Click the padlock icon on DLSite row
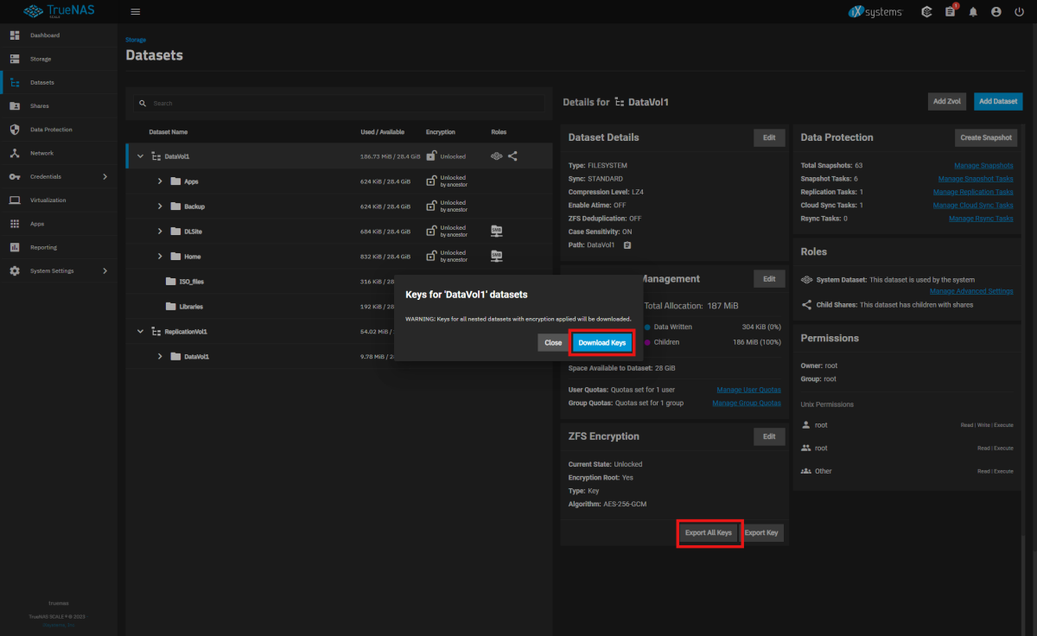This screenshot has width=1037, height=636. [x=431, y=231]
